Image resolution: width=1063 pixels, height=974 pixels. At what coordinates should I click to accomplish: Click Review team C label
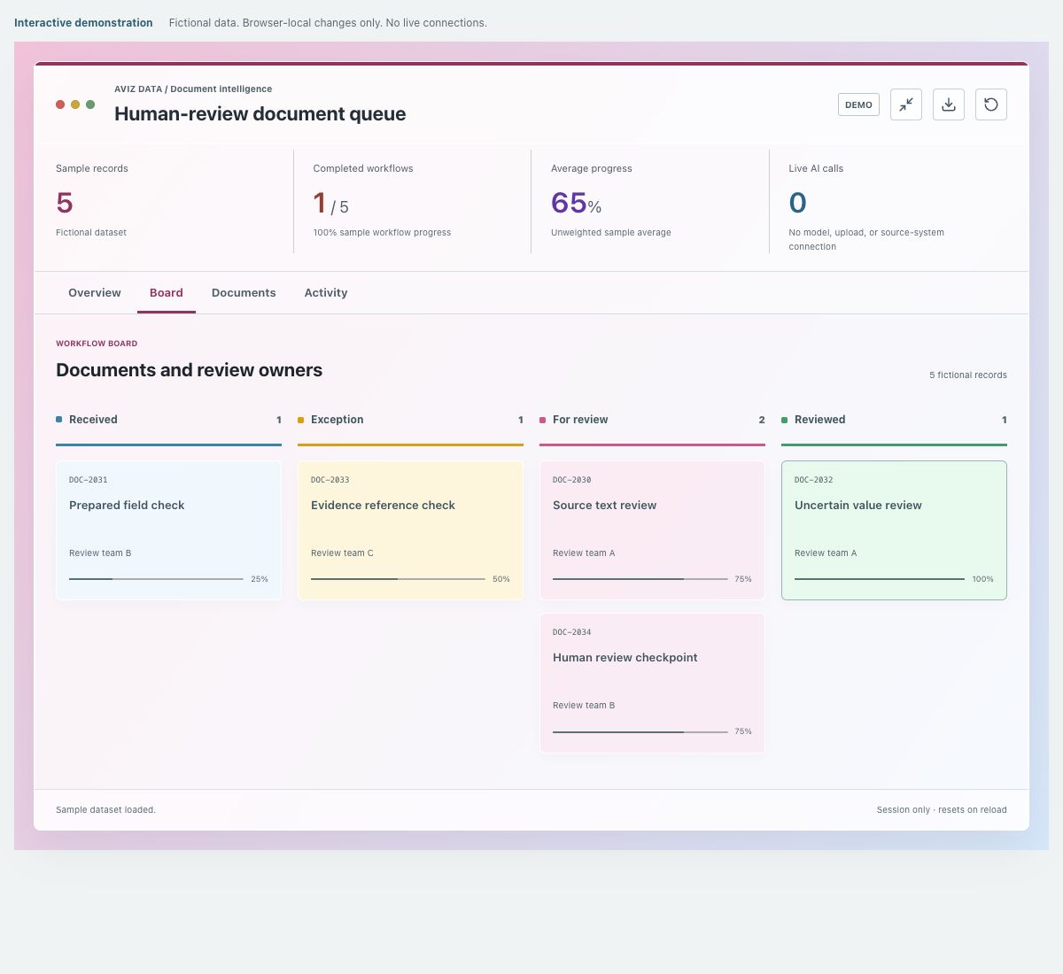342,553
